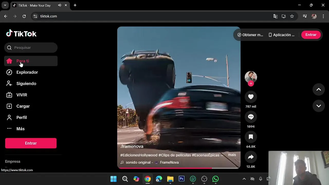The image size is (329, 185).
Task: Open sonido original FrameNova sound link
Action: pos(150,162)
